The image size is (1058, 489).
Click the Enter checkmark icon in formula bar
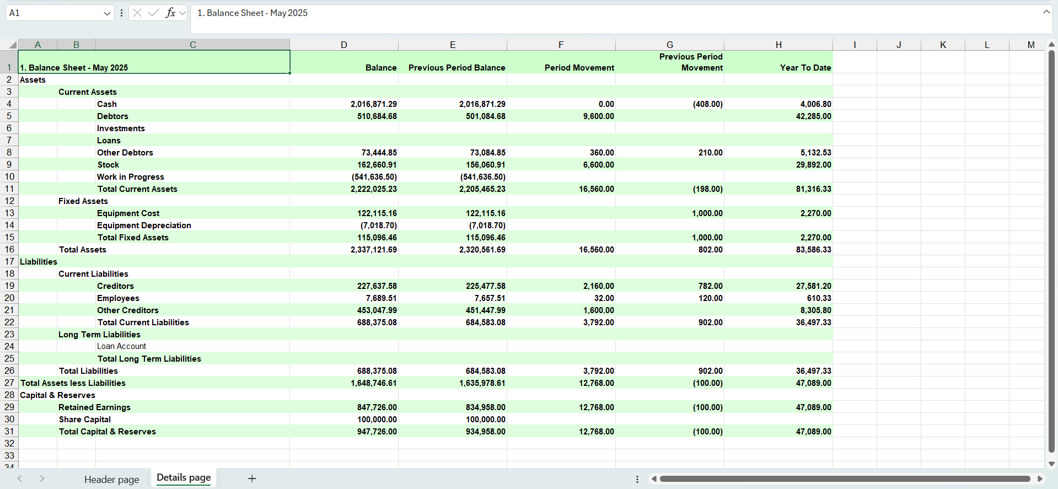tap(154, 13)
